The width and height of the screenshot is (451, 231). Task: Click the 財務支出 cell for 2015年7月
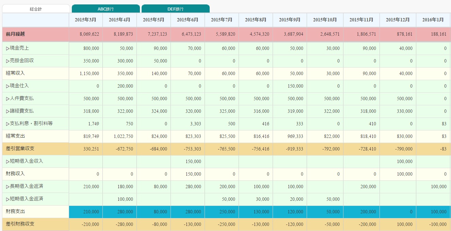[x=222, y=212]
